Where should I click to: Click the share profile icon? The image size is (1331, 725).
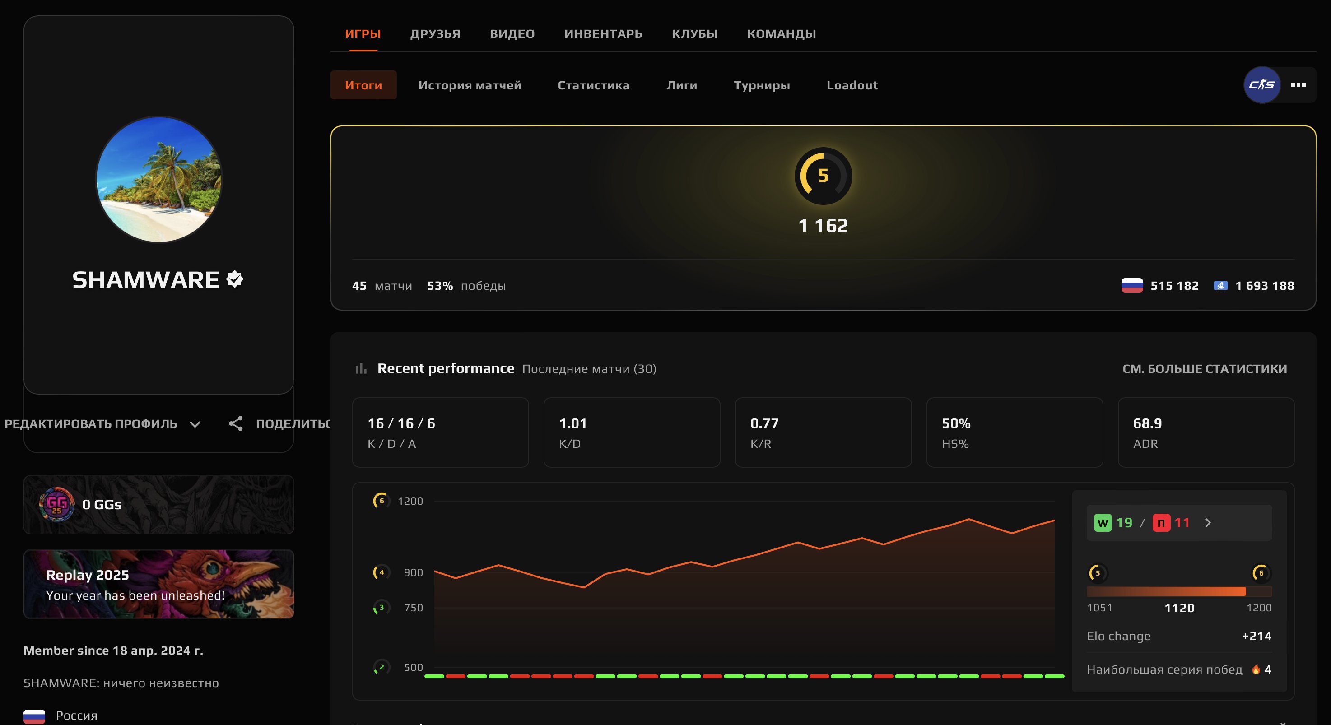pos(237,424)
